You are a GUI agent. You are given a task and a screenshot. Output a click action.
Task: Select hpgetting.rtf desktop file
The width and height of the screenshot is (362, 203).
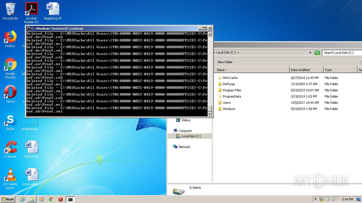(53, 11)
